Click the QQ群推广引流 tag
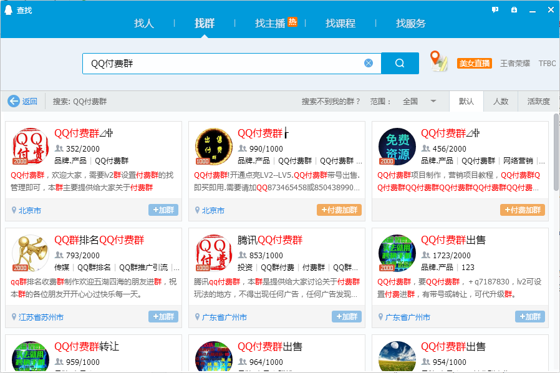Viewport: 560px width, 373px height. 143,267
